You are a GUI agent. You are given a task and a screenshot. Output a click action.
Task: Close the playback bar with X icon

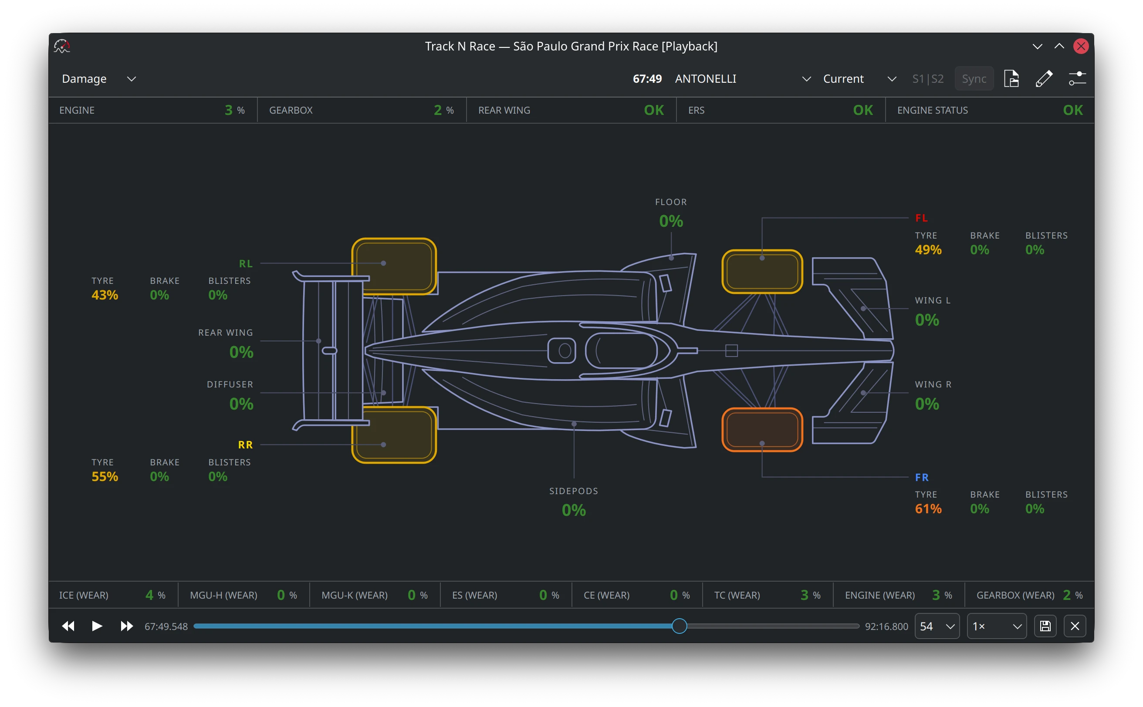[x=1075, y=626]
